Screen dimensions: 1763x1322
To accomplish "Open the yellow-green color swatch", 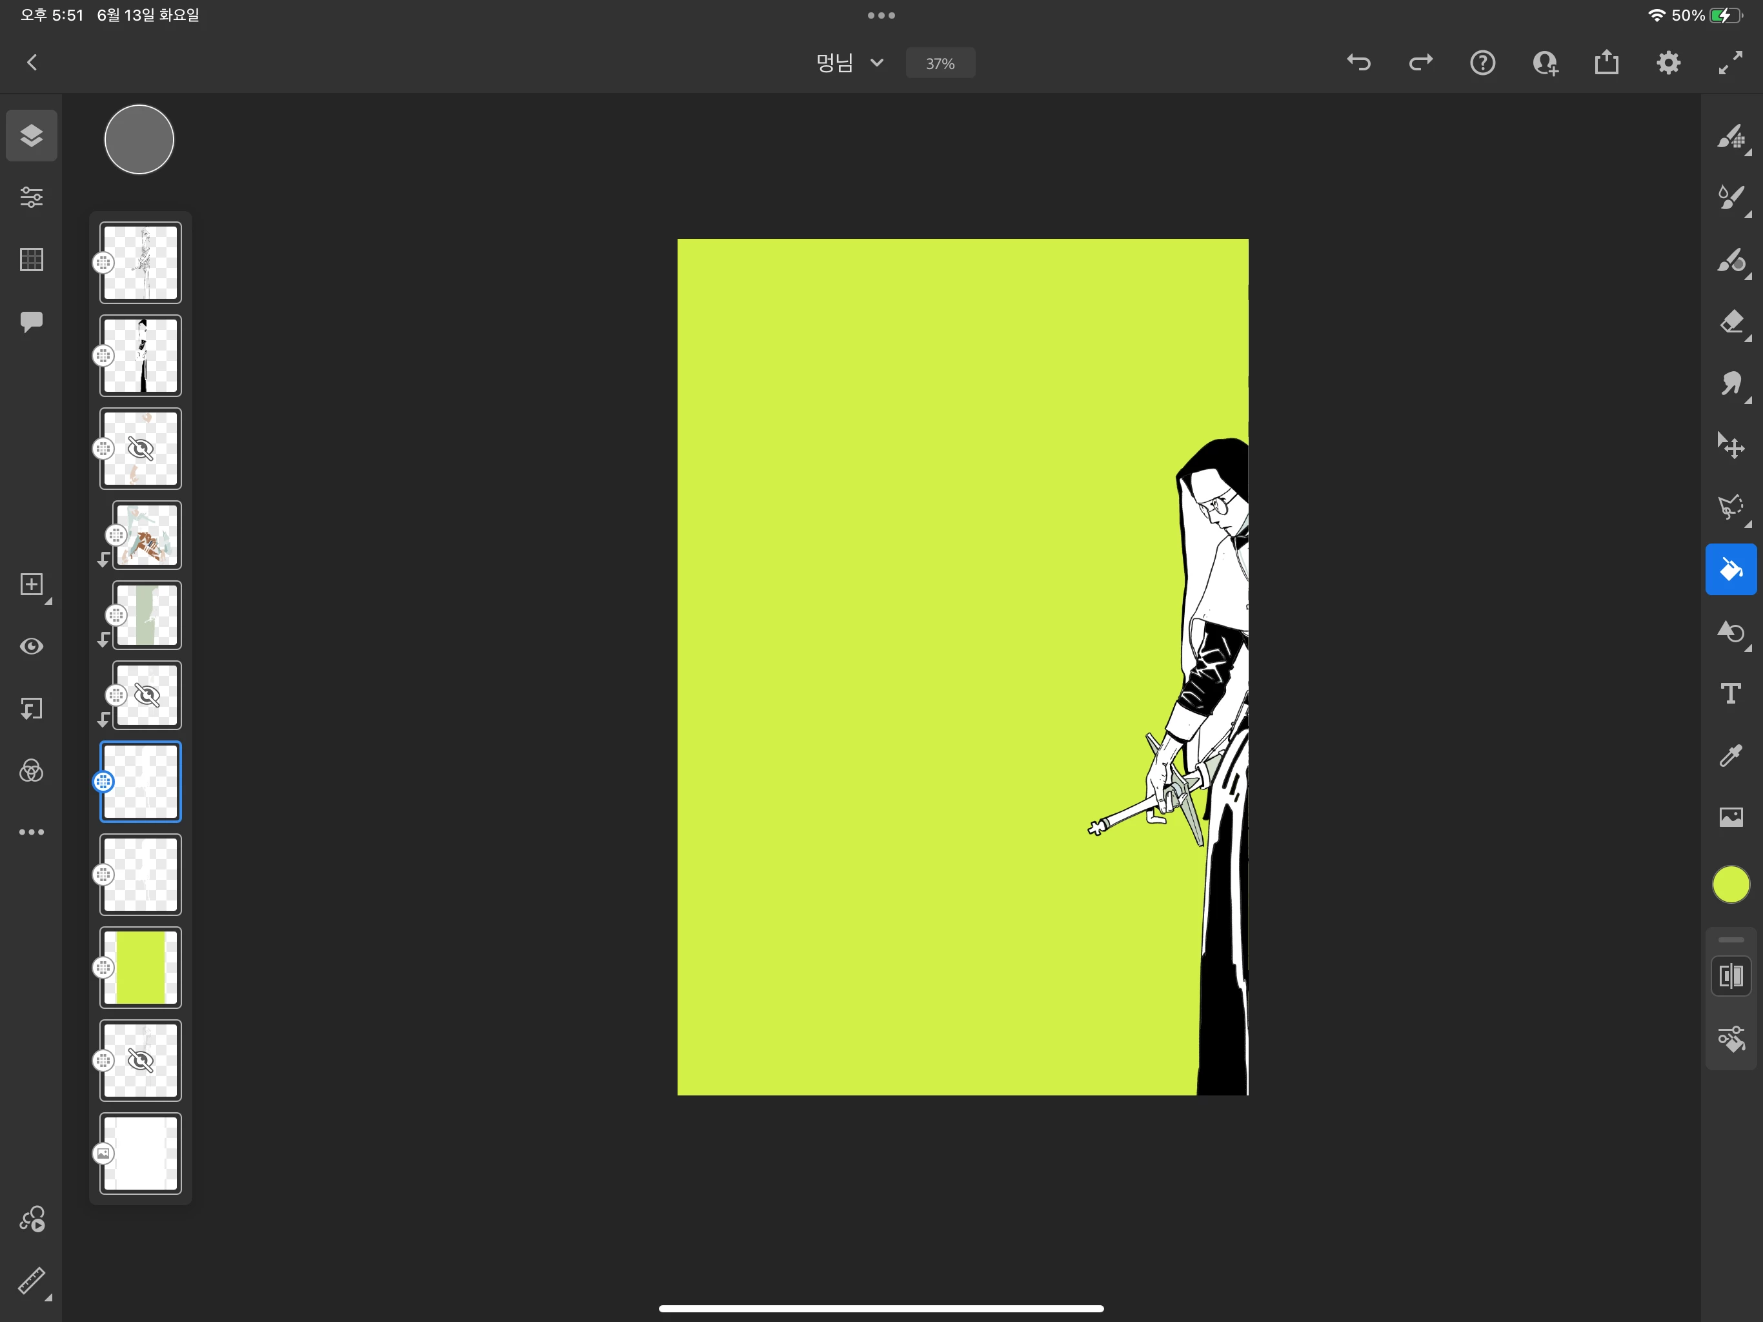I will point(1730,884).
